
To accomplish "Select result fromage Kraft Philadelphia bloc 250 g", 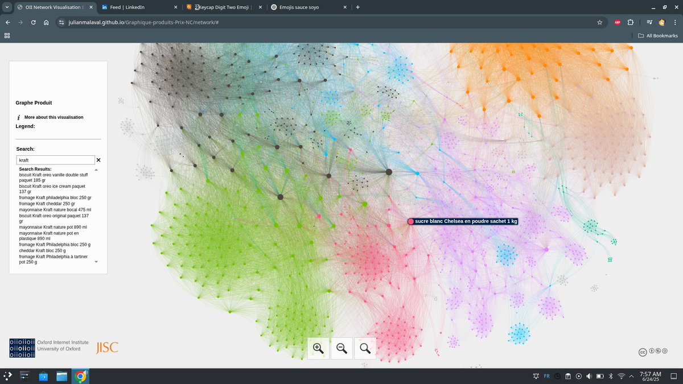I will 55,245.
